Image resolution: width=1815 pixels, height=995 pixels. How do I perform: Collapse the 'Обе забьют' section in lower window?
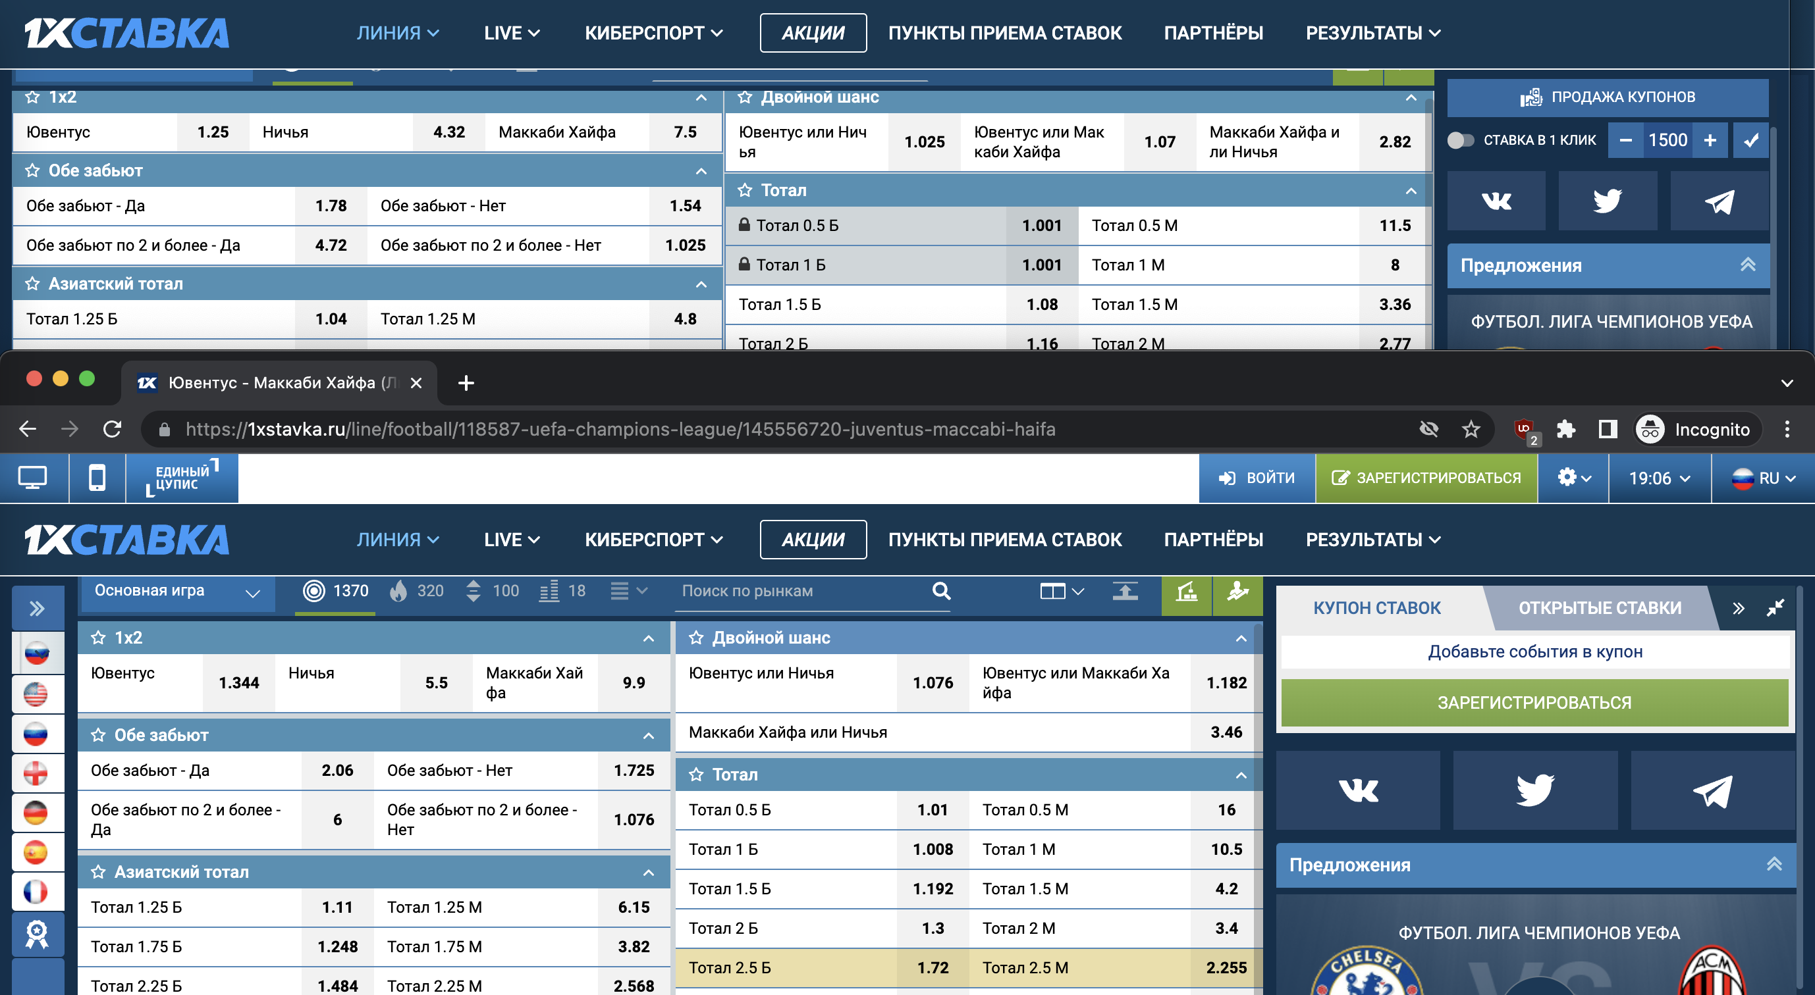tap(648, 736)
